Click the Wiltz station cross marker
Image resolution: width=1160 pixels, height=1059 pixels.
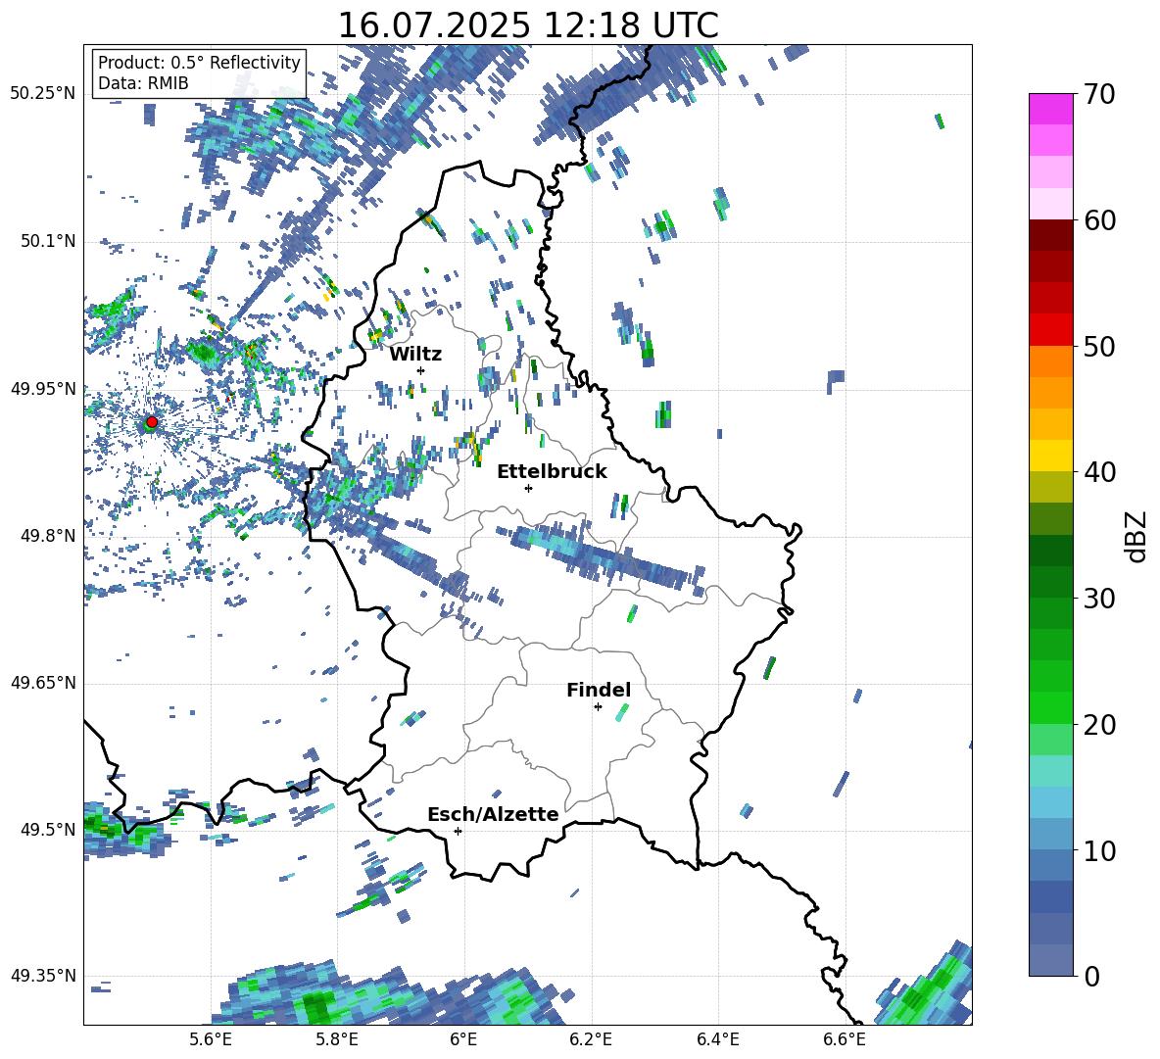(x=421, y=370)
